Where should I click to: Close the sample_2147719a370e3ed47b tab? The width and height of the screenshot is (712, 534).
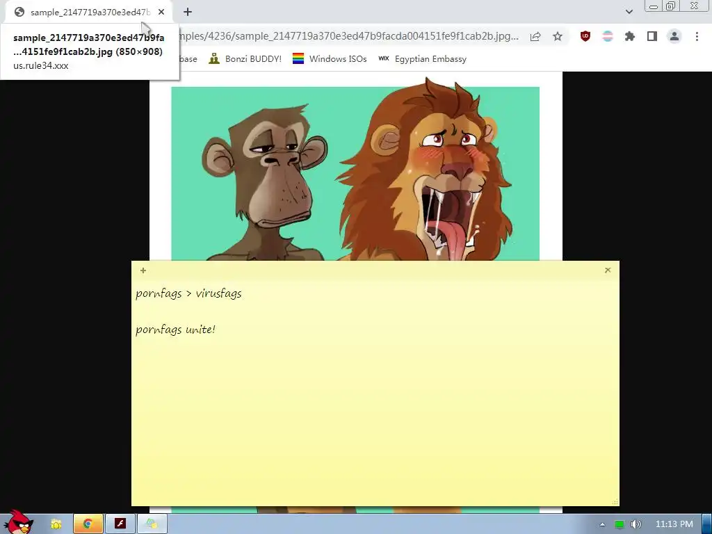(x=161, y=13)
